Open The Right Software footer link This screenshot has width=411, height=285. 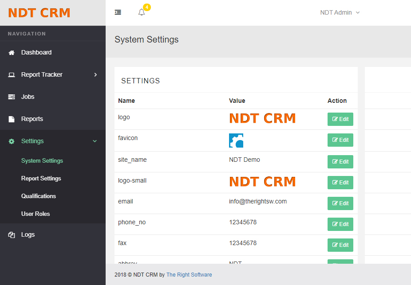coord(189,274)
